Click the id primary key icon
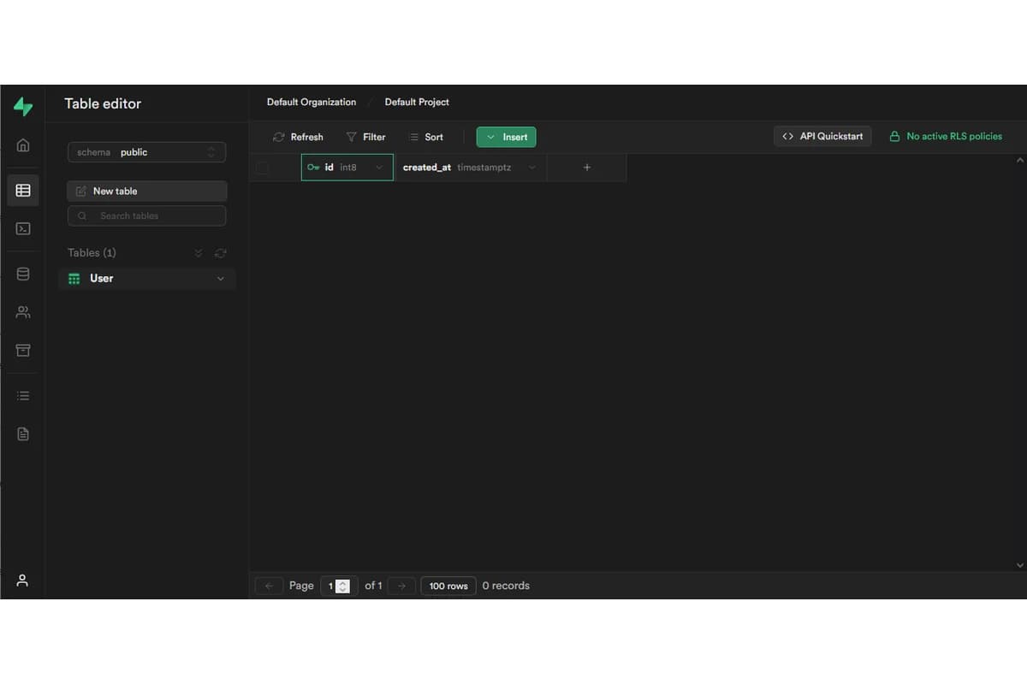1027x684 pixels. 313,168
